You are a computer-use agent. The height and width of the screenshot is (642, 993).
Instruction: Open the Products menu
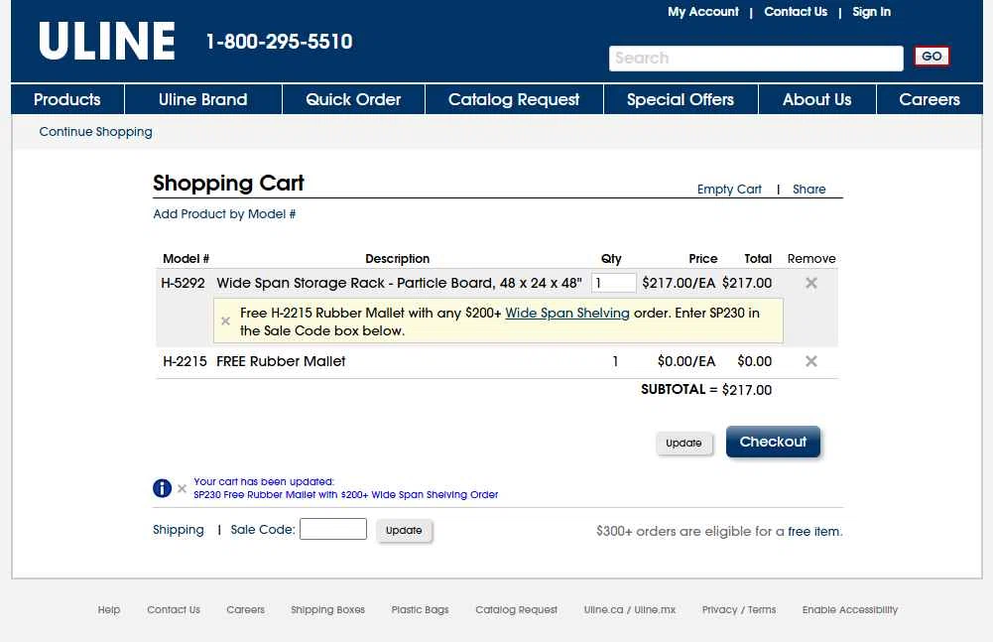coord(67,99)
